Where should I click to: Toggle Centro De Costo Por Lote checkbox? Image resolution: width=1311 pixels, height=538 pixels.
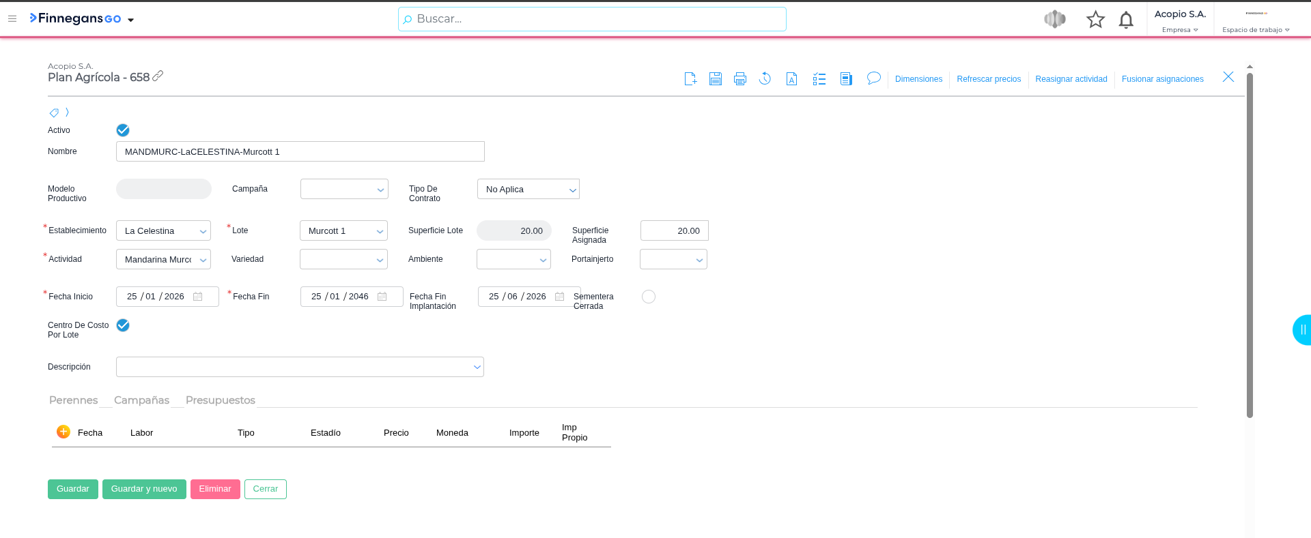[x=123, y=325]
